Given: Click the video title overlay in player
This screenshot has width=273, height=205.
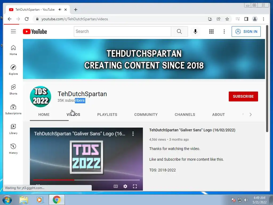Looking at the screenshot, I should 79,134.
